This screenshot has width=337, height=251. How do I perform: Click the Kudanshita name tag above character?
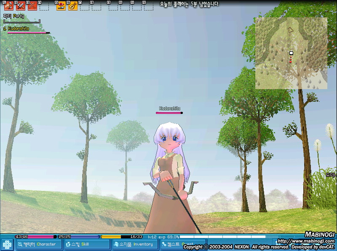click(x=170, y=108)
